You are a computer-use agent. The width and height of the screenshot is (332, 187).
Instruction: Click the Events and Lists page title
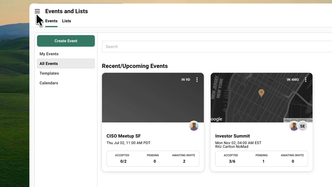point(66,11)
